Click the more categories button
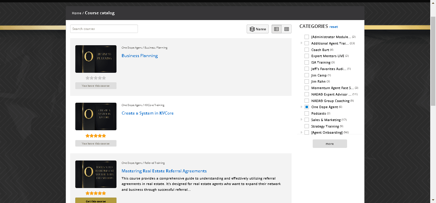This screenshot has height=203, width=436. coord(330,144)
